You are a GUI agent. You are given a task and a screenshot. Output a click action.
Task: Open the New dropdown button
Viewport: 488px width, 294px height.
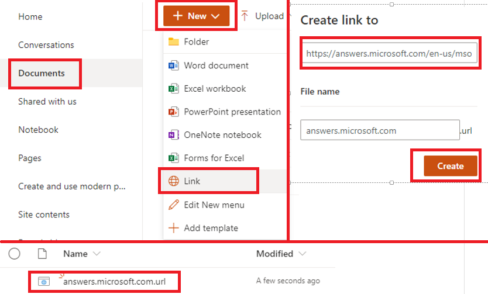coord(197,16)
